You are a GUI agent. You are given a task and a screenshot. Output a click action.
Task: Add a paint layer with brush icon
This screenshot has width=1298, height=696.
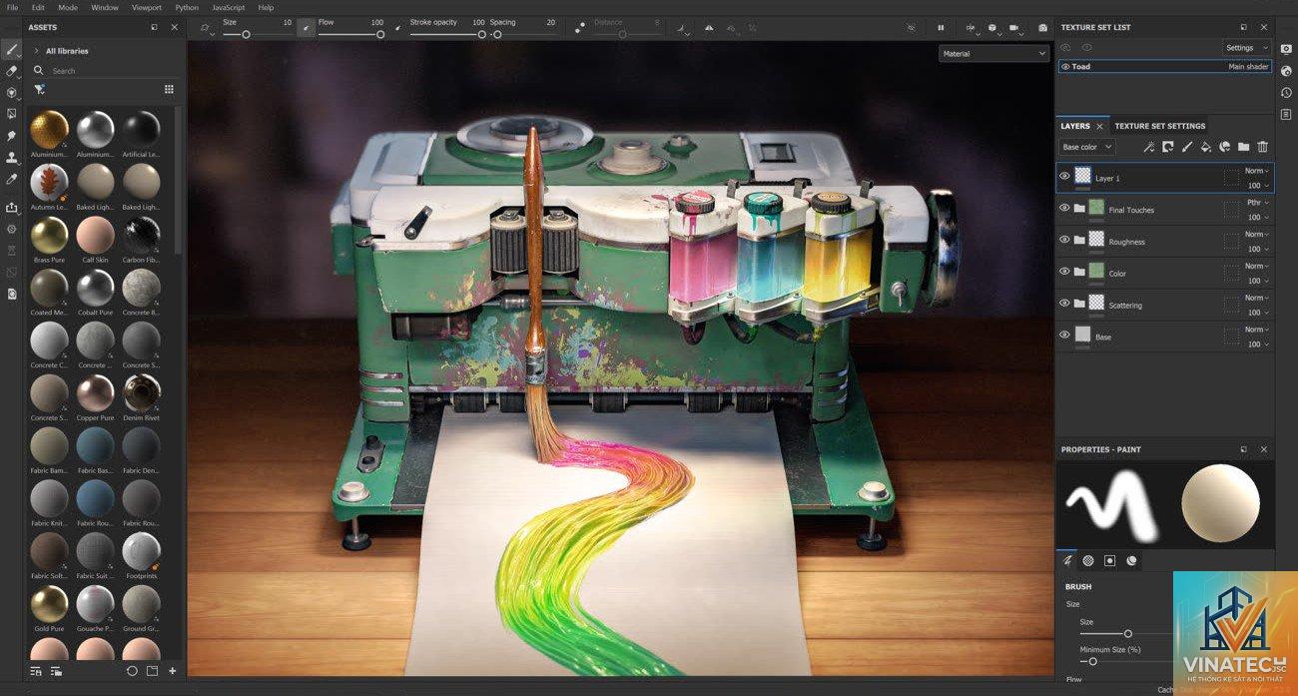click(1186, 147)
